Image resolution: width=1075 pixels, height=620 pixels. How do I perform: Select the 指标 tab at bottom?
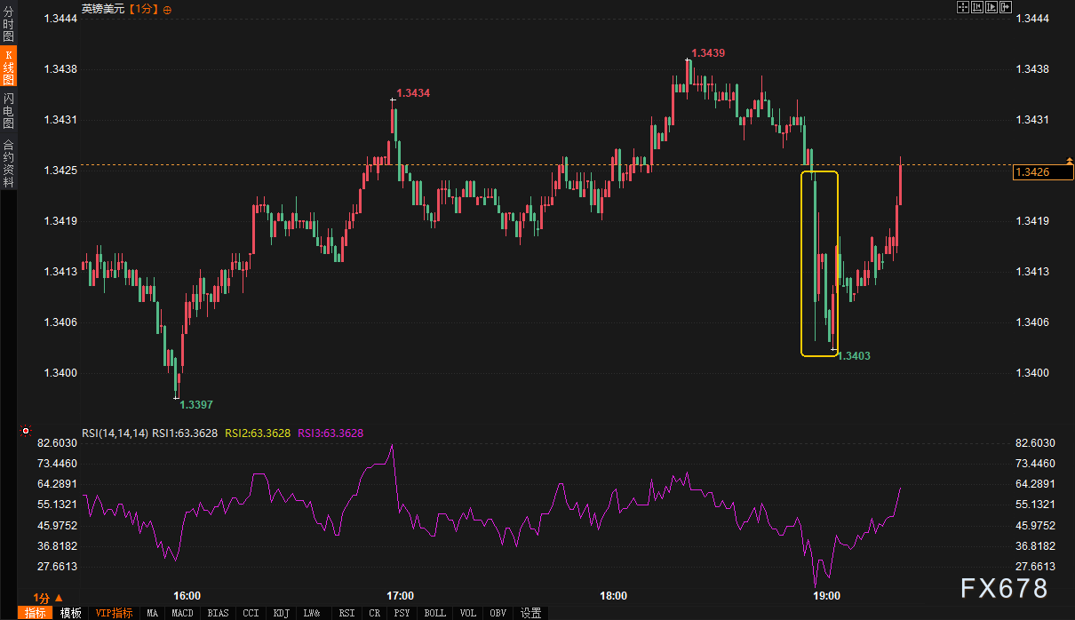pos(36,613)
